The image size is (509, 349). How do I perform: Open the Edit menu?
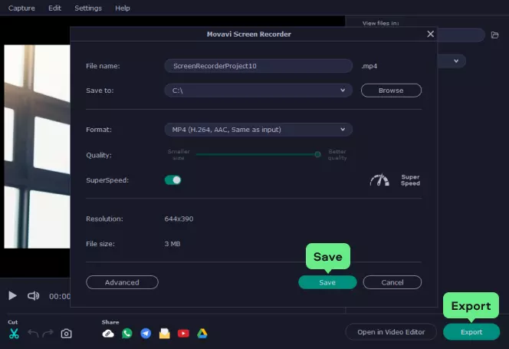tap(54, 8)
